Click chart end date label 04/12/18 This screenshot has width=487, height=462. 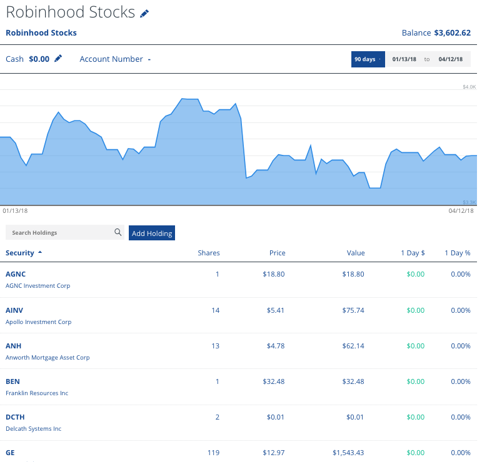461,210
